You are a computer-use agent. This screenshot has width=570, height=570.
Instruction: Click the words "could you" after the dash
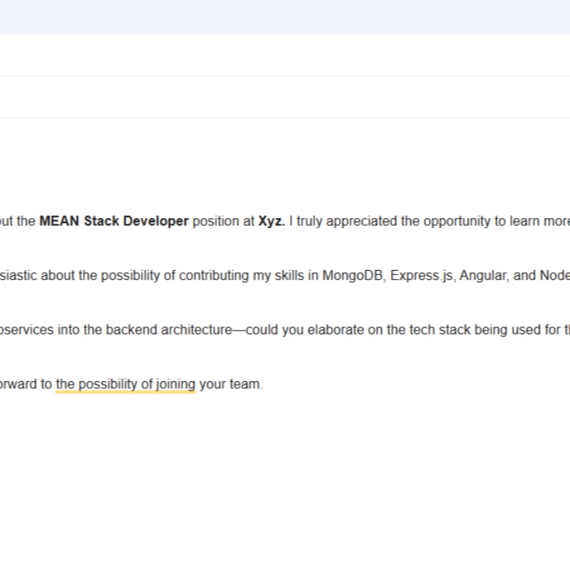coord(275,330)
